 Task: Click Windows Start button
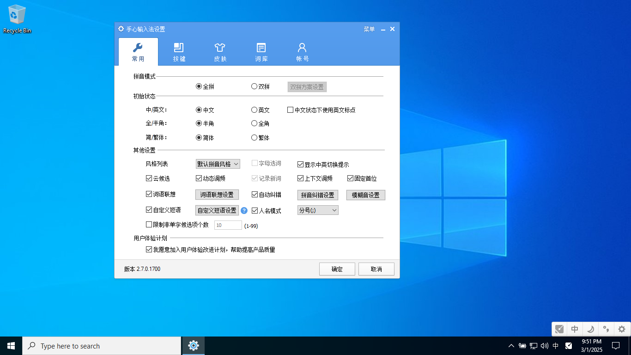pyautogui.click(x=11, y=346)
